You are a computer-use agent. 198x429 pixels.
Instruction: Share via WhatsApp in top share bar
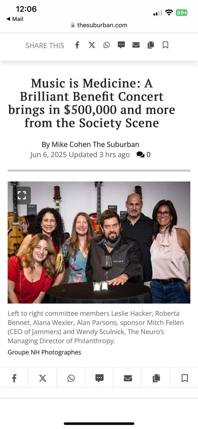107,45
